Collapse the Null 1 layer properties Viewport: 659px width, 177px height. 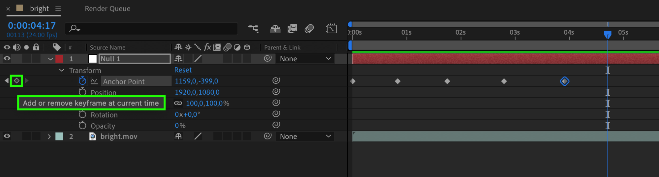click(x=50, y=59)
